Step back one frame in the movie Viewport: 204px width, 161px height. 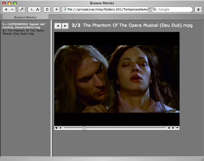coord(169,128)
